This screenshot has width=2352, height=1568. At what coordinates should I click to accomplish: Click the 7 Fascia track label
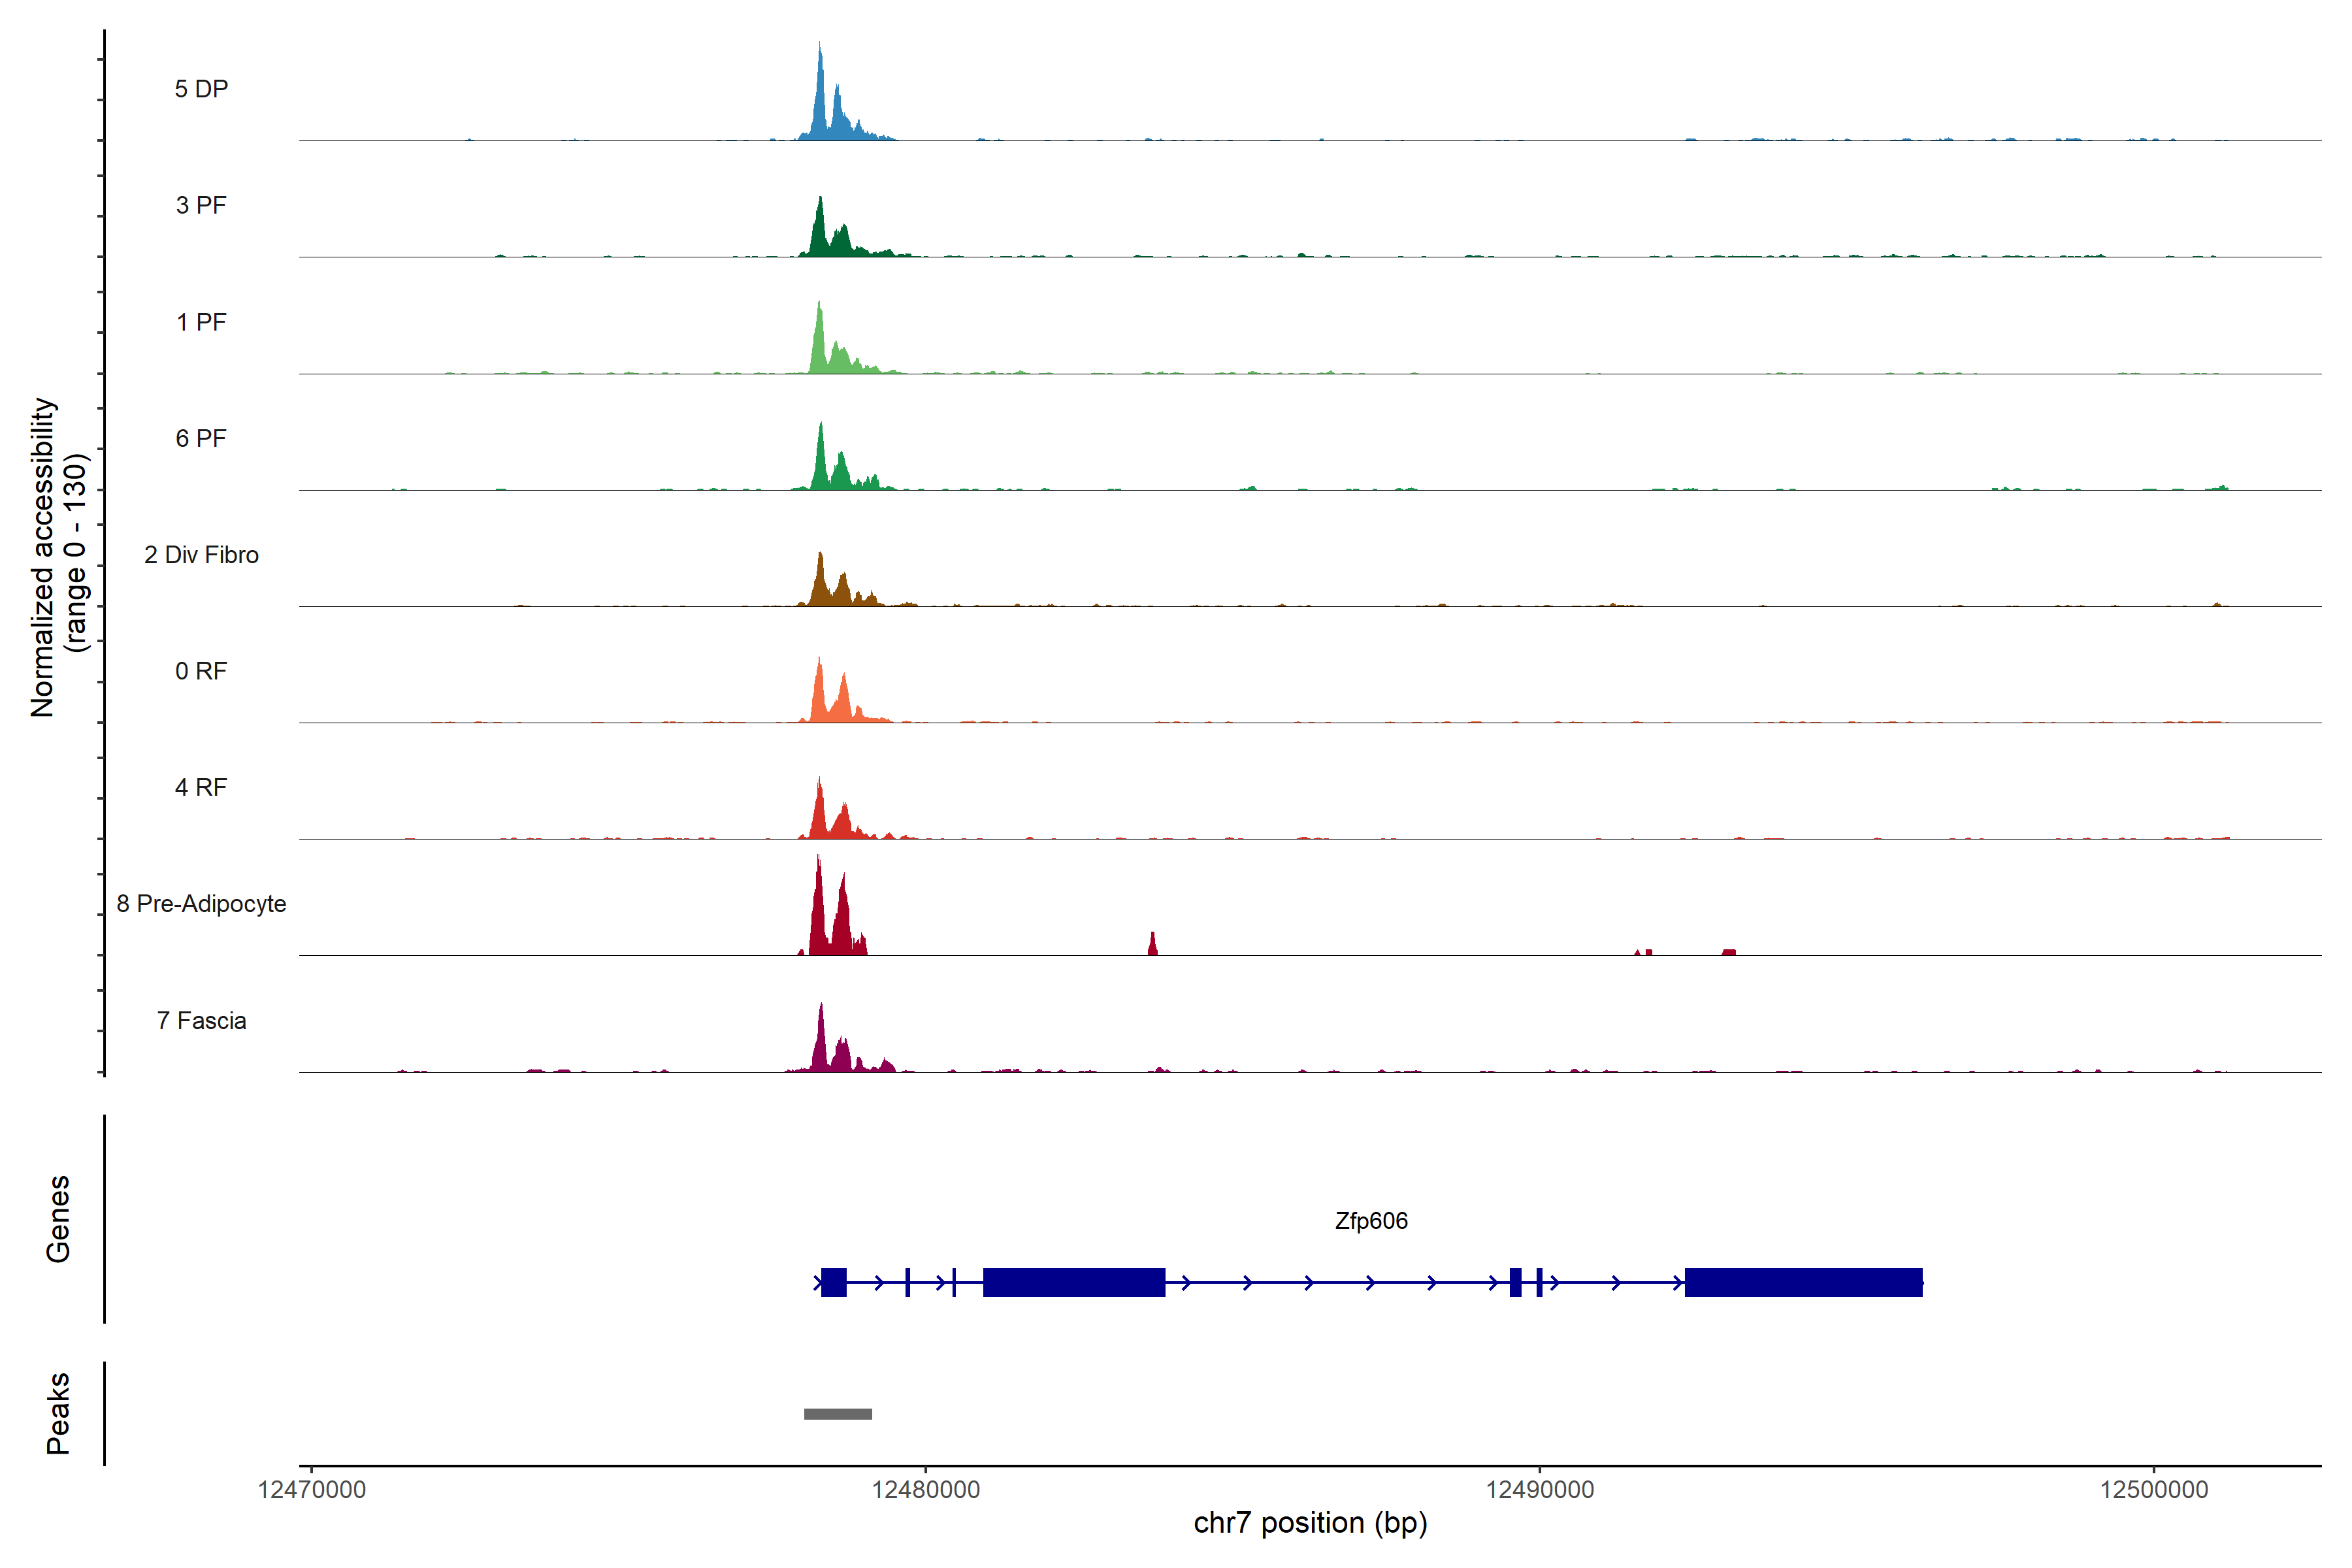201,1020
